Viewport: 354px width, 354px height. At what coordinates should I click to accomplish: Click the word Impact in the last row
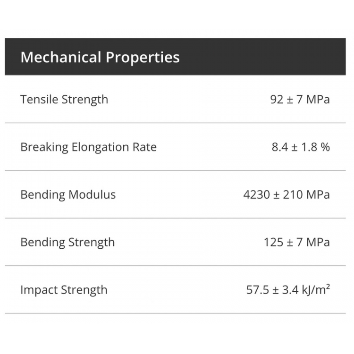39,290
